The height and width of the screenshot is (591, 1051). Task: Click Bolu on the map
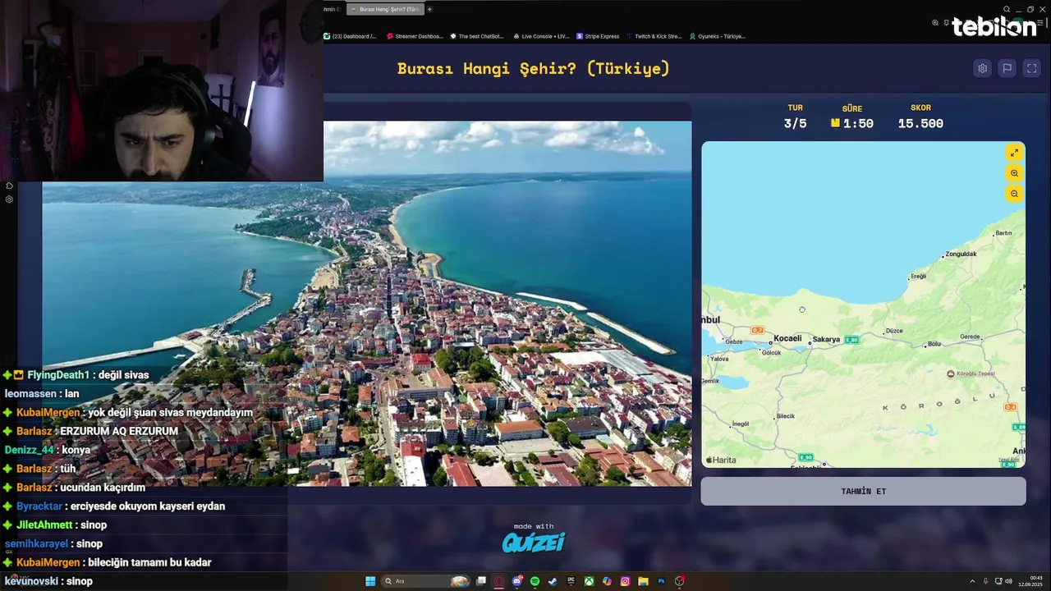click(x=934, y=344)
